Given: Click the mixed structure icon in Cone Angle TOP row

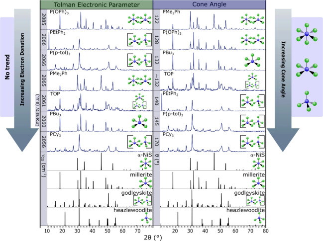Looking at the screenshot, I should coord(252,80).
